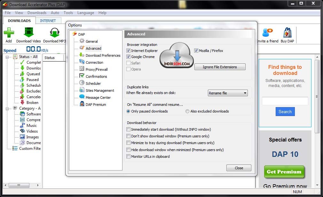Uncheck Google Chrome browser integration
The height and width of the screenshot is (197, 323).
(x=128, y=57)
